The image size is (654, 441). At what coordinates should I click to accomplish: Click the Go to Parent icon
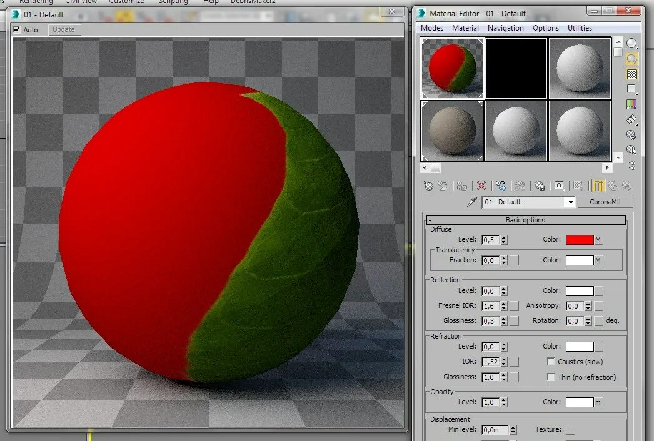612,186
